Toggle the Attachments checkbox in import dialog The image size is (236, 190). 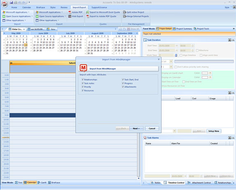(123, 87)
